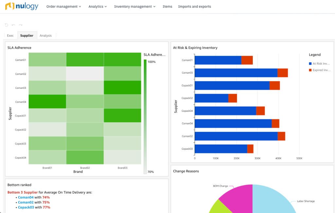Click the Copack01 label in heatmap
This screenshot has height=213, width=335.
point(21,116)
